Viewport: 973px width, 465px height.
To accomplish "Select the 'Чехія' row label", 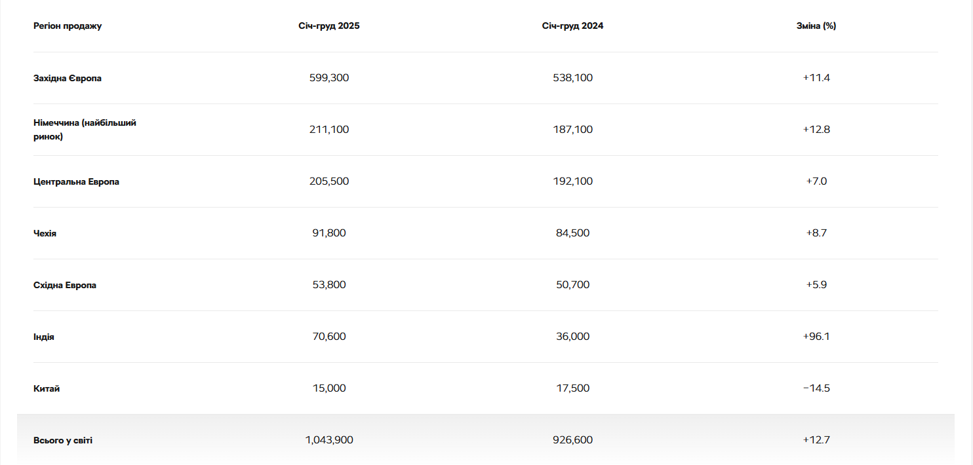I will (x=45, y=233).
